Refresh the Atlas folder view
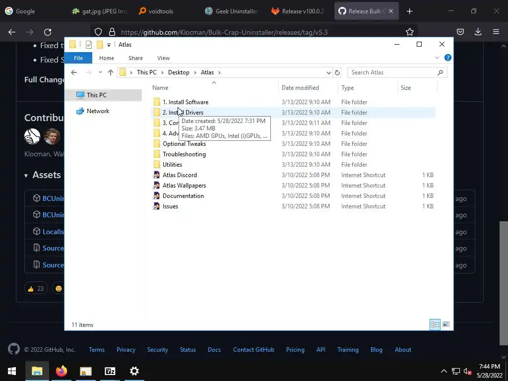This screenshot has width=508, height=381. pyautogui.click(x=337, y=72)
